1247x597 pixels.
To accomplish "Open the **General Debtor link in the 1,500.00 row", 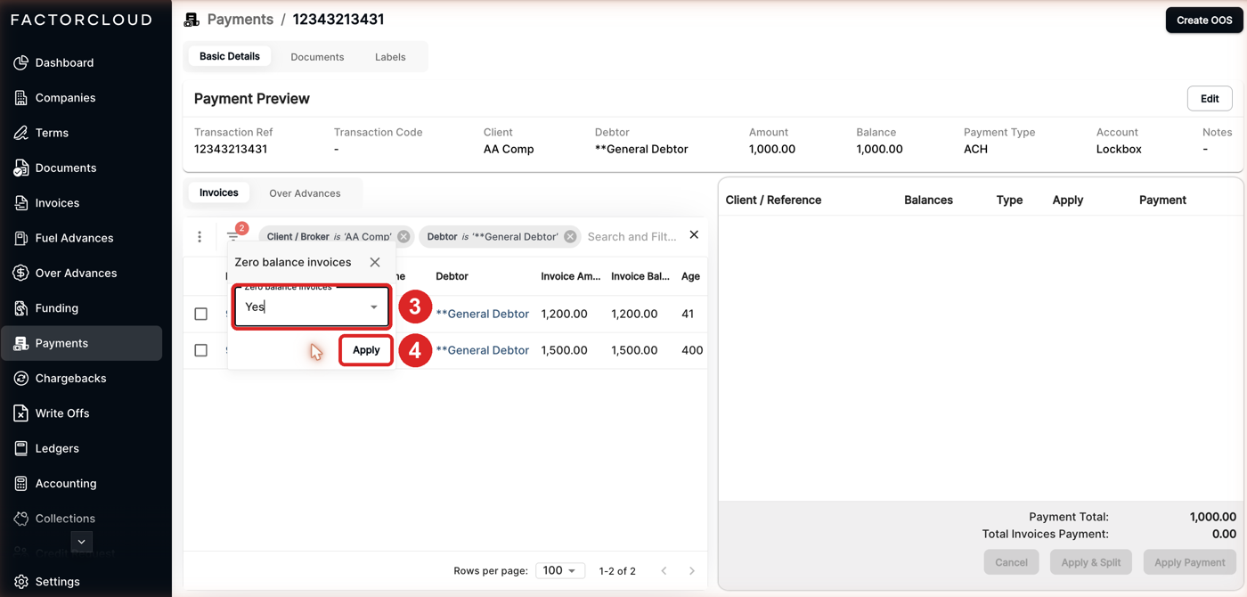I will pyautogui.click(x=482, y=350).
